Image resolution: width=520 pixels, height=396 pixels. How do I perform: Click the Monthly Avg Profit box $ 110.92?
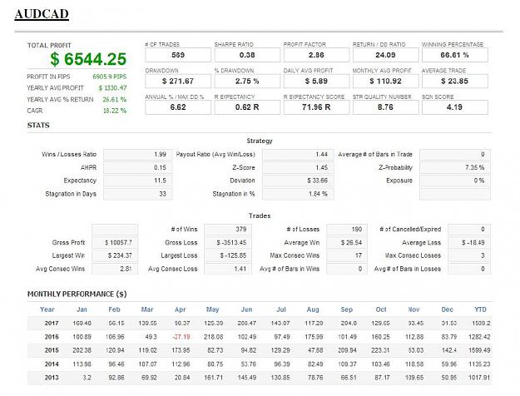pos(385,82)
